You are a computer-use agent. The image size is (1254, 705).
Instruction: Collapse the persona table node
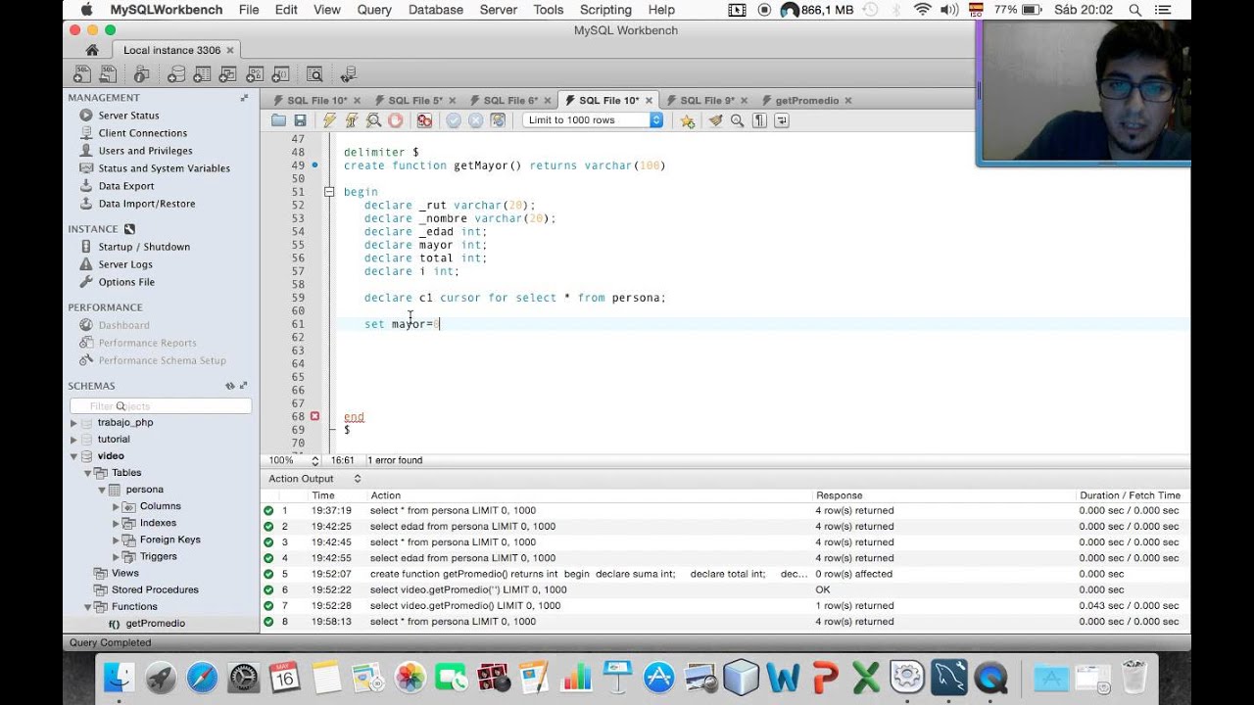101,490
